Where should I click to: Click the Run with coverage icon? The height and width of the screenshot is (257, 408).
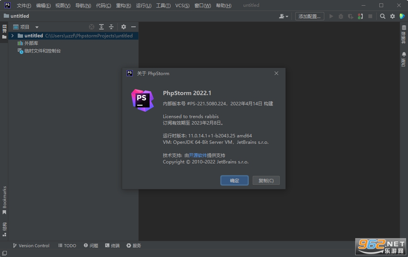[350, 16]
